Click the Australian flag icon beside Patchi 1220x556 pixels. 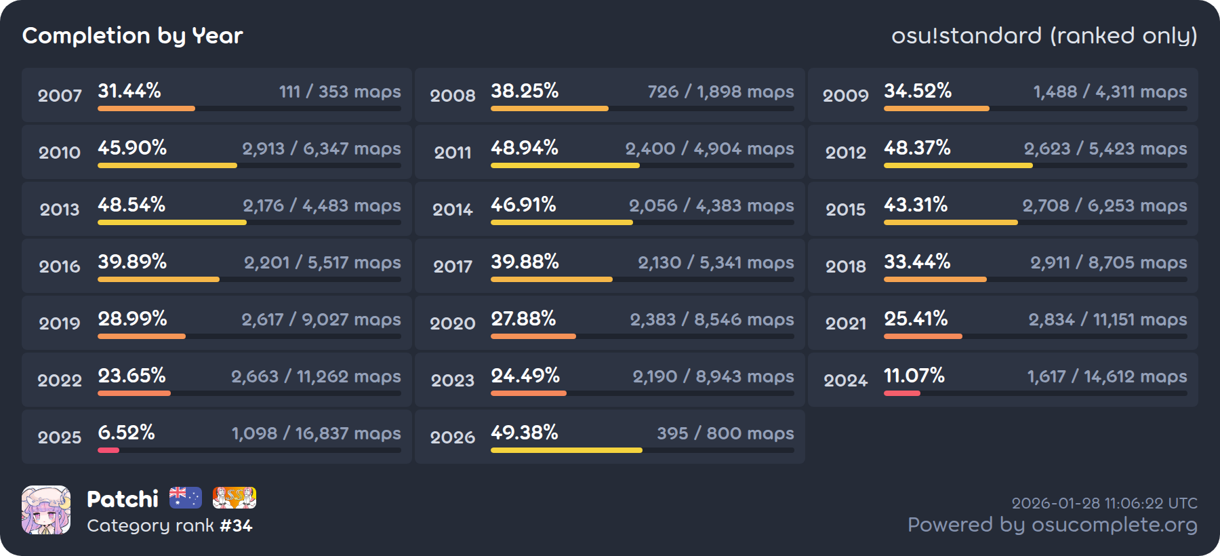coord(185,498)
